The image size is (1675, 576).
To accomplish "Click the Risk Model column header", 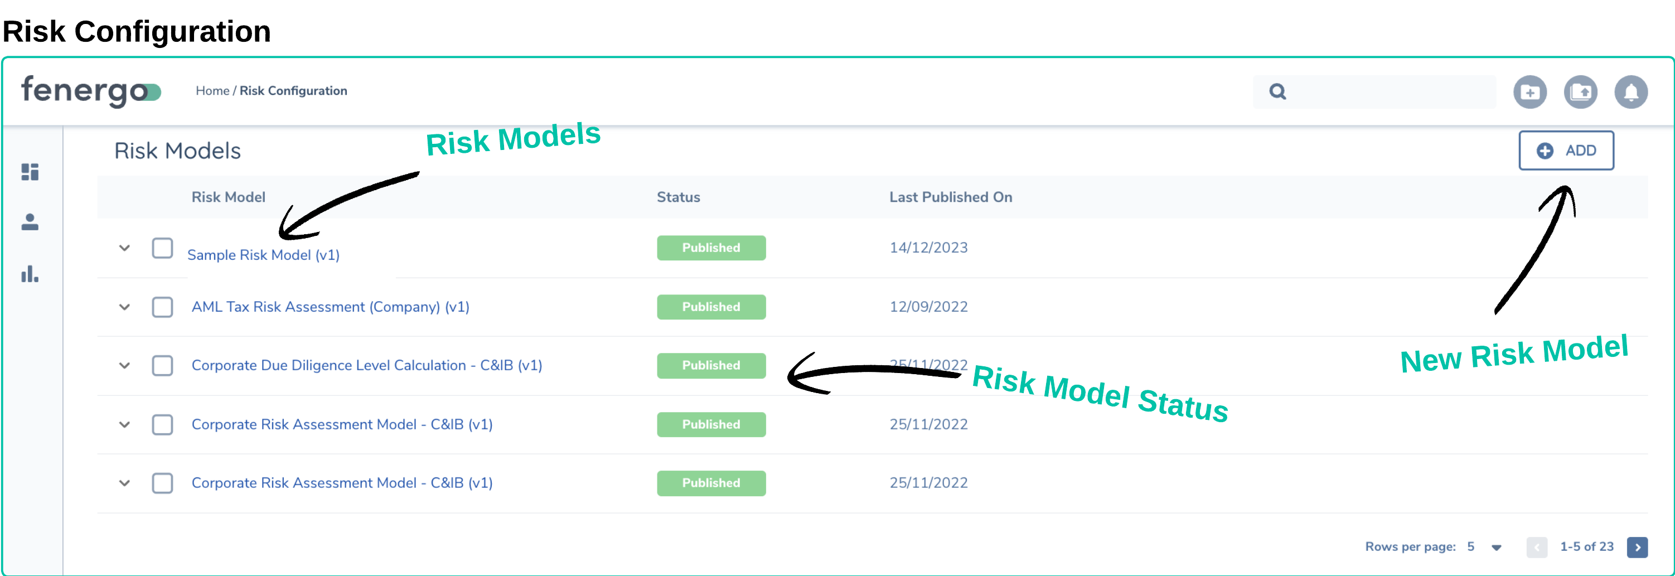I will pyautogui.click(x=228, y=197).
